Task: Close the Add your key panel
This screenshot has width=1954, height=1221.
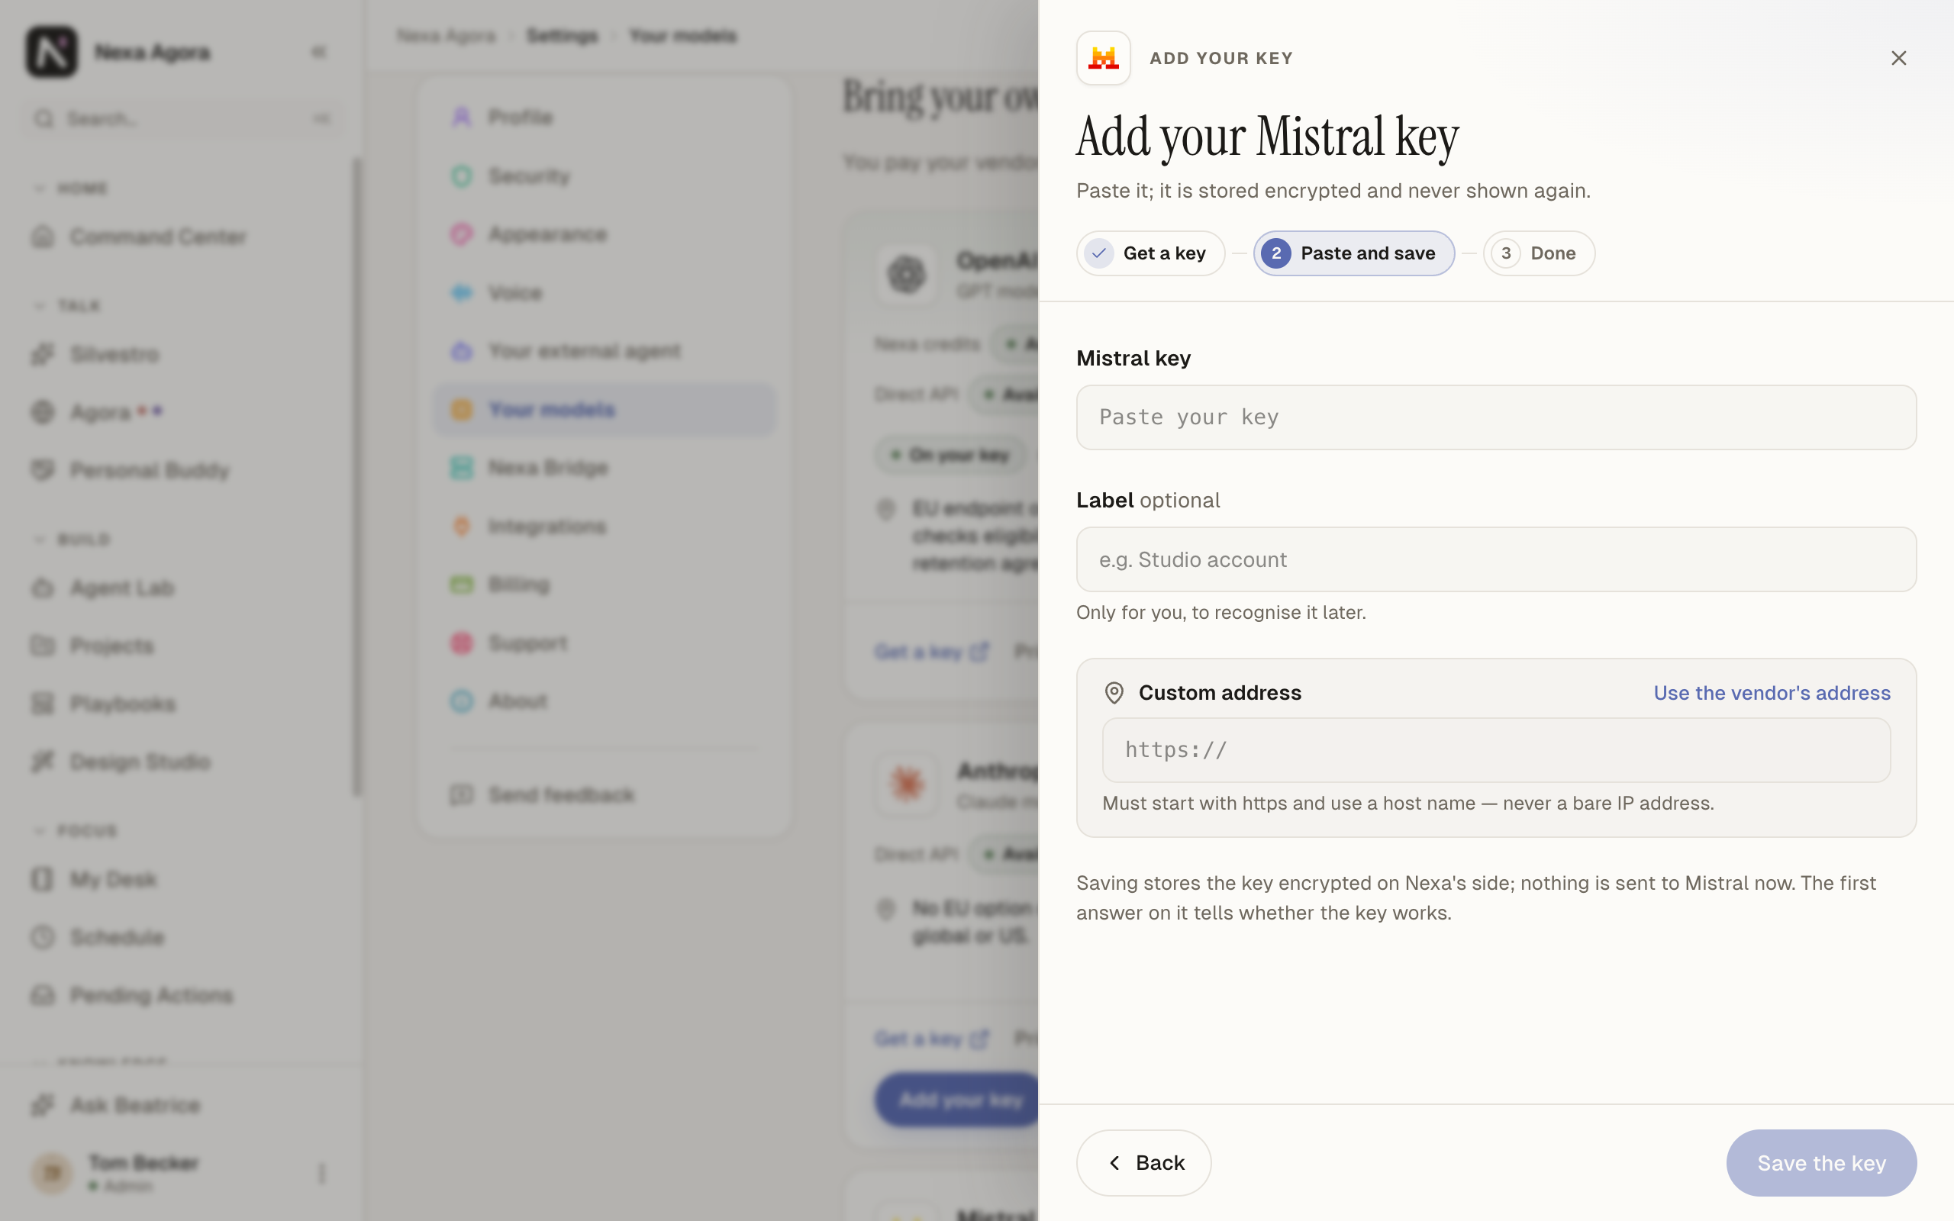Action: click(x=1898, y=58)
